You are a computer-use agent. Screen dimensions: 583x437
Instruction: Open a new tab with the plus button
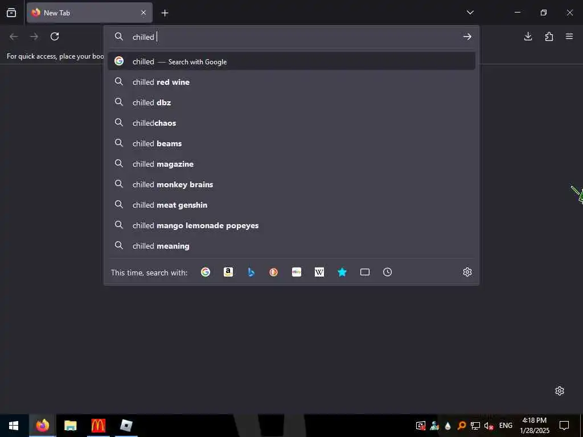pyautogui.click(x=165, y=13)
